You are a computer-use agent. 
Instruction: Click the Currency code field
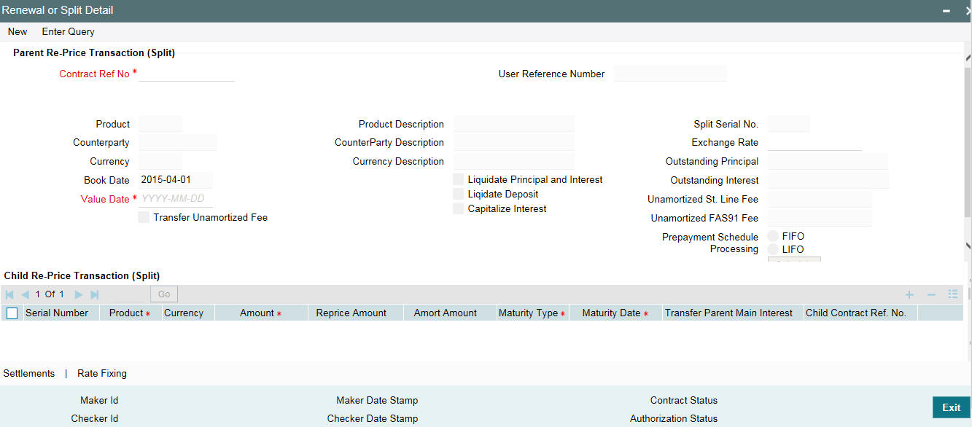click(160, 161)
